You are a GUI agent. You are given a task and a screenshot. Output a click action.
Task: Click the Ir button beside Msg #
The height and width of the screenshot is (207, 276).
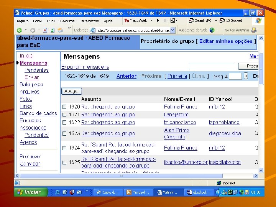(246, 76)
